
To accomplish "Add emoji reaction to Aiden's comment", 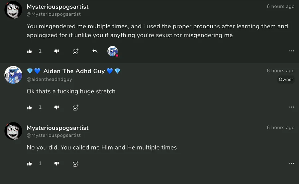I will (75, 107).
